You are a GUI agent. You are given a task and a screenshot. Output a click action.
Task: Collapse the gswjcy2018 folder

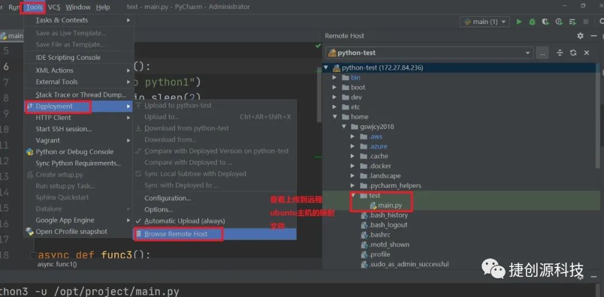tap(344, 127)
